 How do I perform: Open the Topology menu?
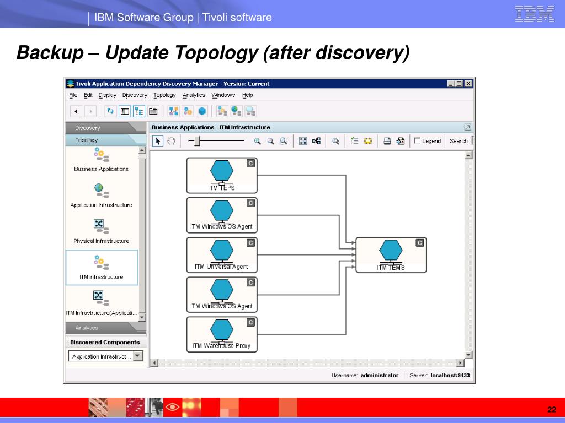coord(164,95)
